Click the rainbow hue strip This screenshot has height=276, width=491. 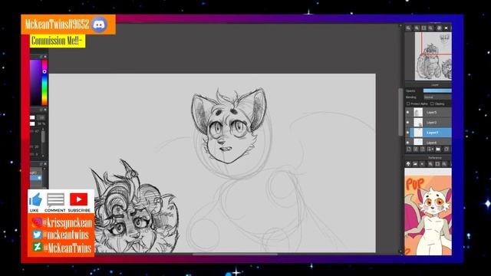tap(44, 83)
